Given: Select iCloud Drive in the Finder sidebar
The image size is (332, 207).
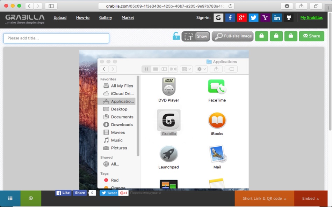Looking at the screenshot, I should pyautogui.click(x=118, y=94).
